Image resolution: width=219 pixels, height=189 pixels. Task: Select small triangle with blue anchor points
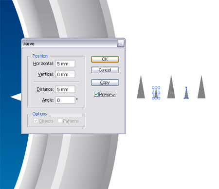(186, 93)
